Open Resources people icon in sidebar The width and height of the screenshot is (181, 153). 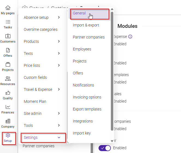click(8, 79)
